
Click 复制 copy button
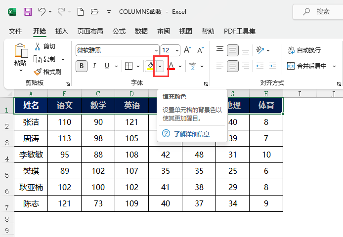click(44, 59)
